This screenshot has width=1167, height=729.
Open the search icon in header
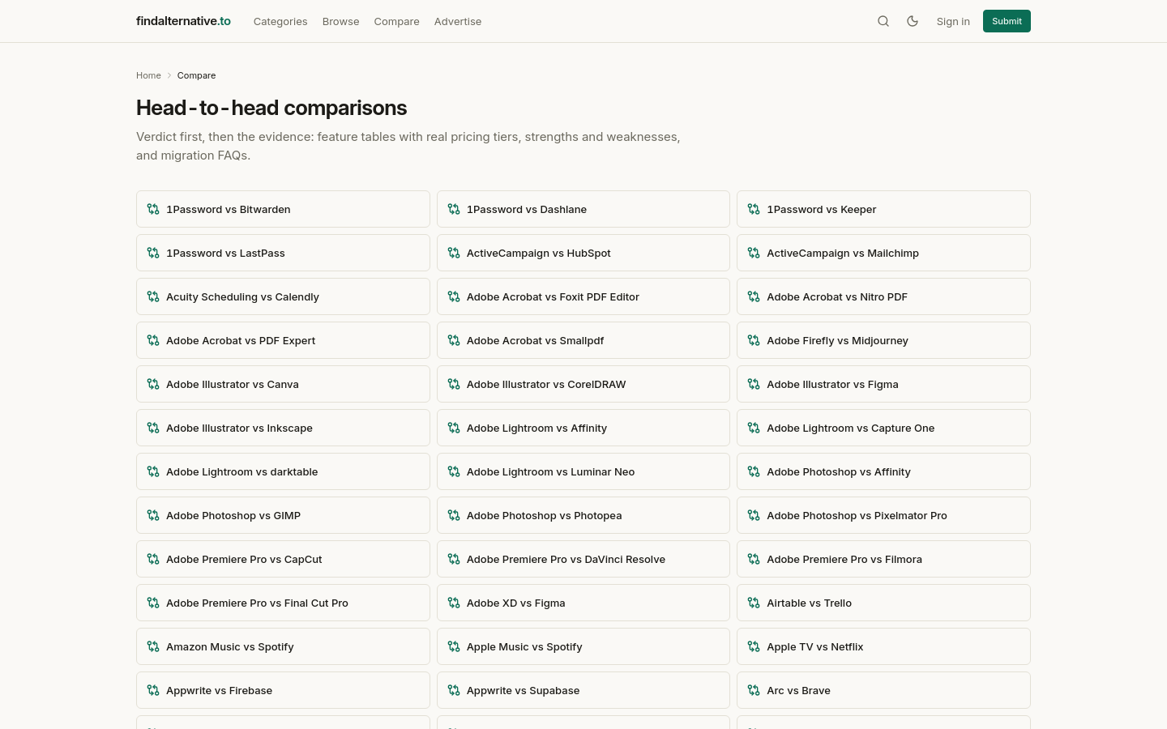click(883, 21)
